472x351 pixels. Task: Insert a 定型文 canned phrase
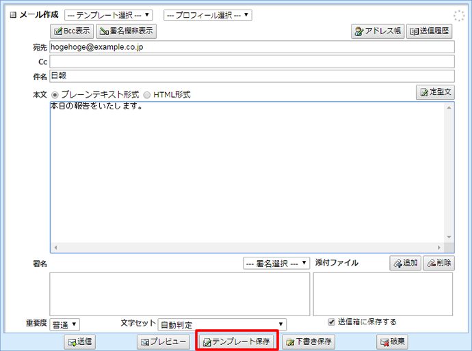(435, 92)
